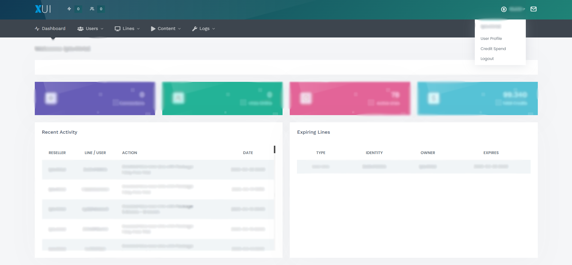Image resolution: width=572 pixels, height=265 pixels.
Task: Expand the Content dropdown chevron
Action: pos(179,29)
